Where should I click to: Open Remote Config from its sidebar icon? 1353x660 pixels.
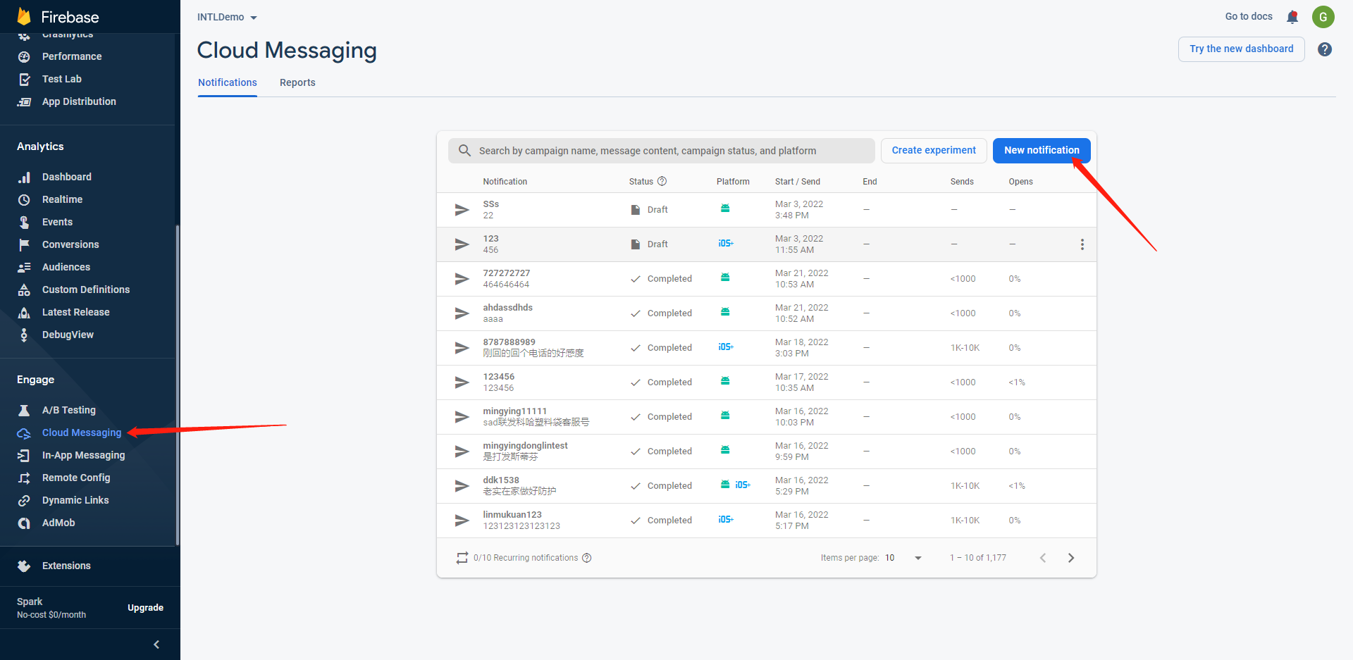tap(24, 478)
